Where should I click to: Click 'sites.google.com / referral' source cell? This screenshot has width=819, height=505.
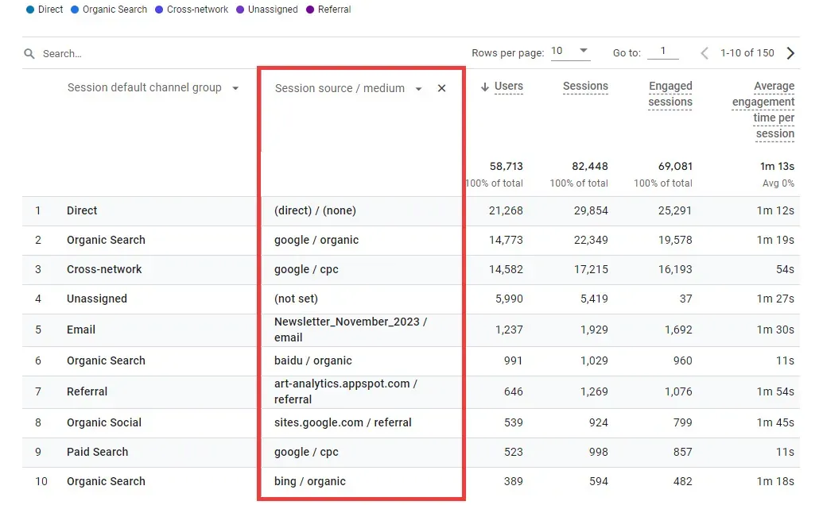coord(343,422)
